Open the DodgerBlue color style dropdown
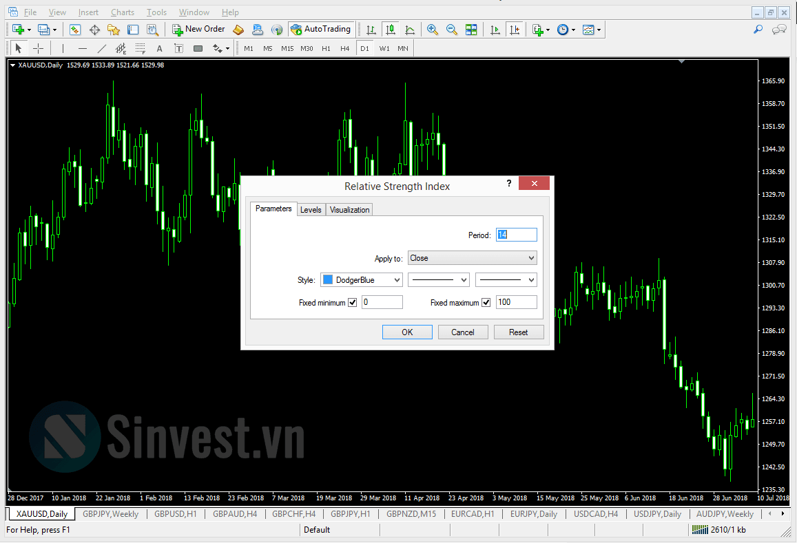Screen dimensions: 797x543 click(362, 280)
